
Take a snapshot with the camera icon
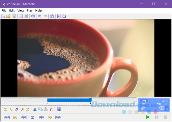(x=52, y=16)
